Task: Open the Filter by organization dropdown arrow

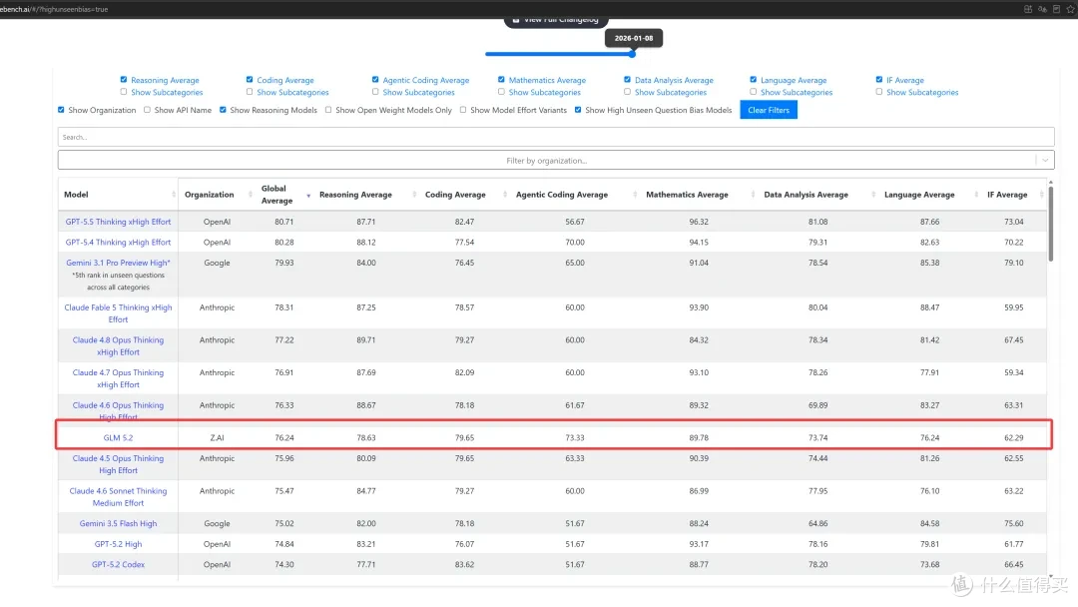Action: pos(1045,160)
